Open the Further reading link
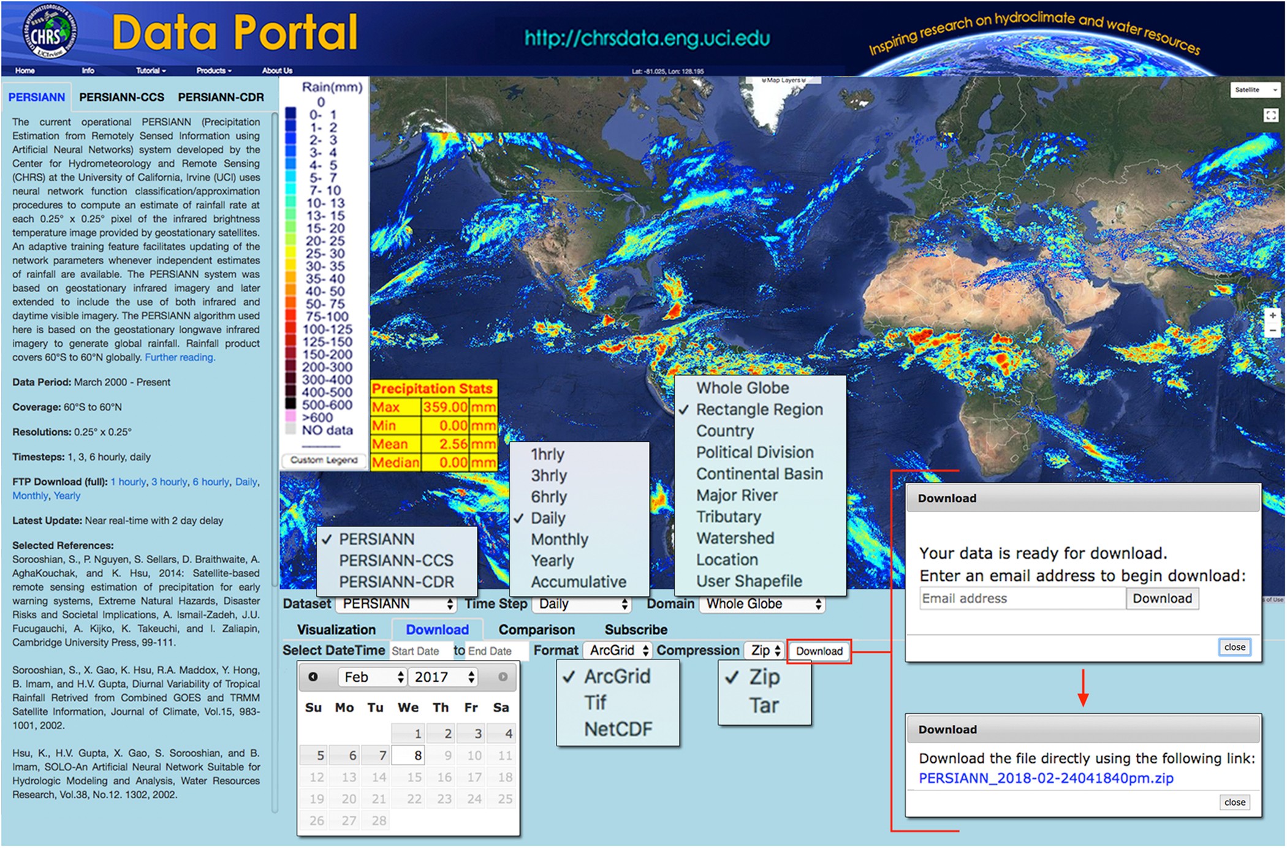The image size is (1287, 848). click(180, 358)
